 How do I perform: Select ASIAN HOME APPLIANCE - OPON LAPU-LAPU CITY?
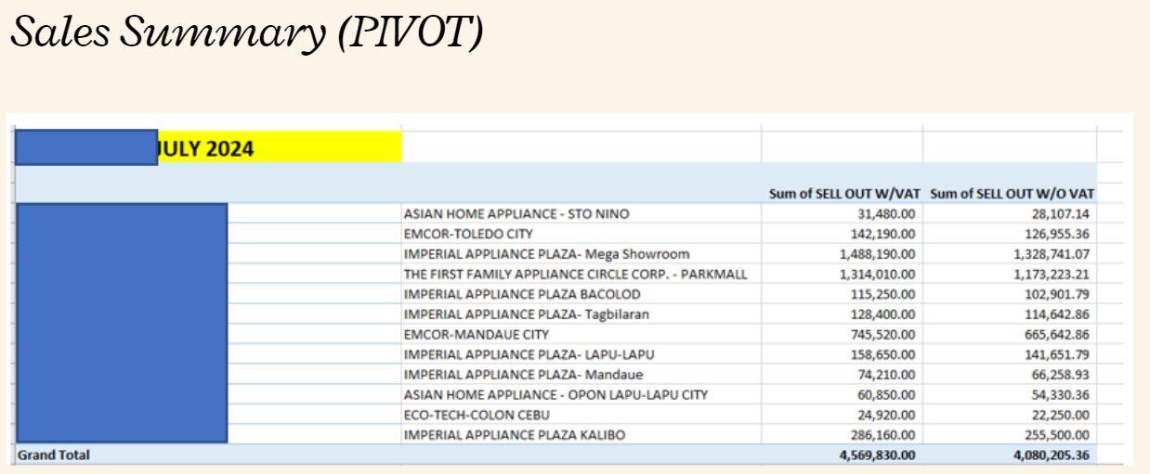coord(555,395)
